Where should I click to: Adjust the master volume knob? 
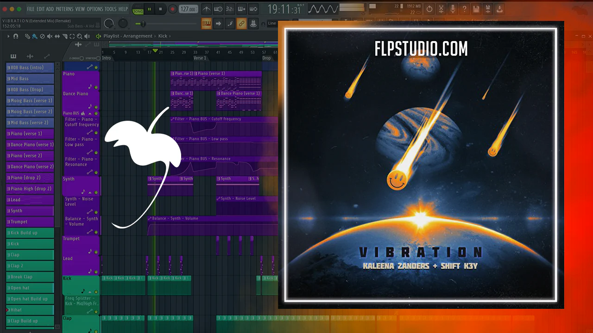[x=109, y=23]
